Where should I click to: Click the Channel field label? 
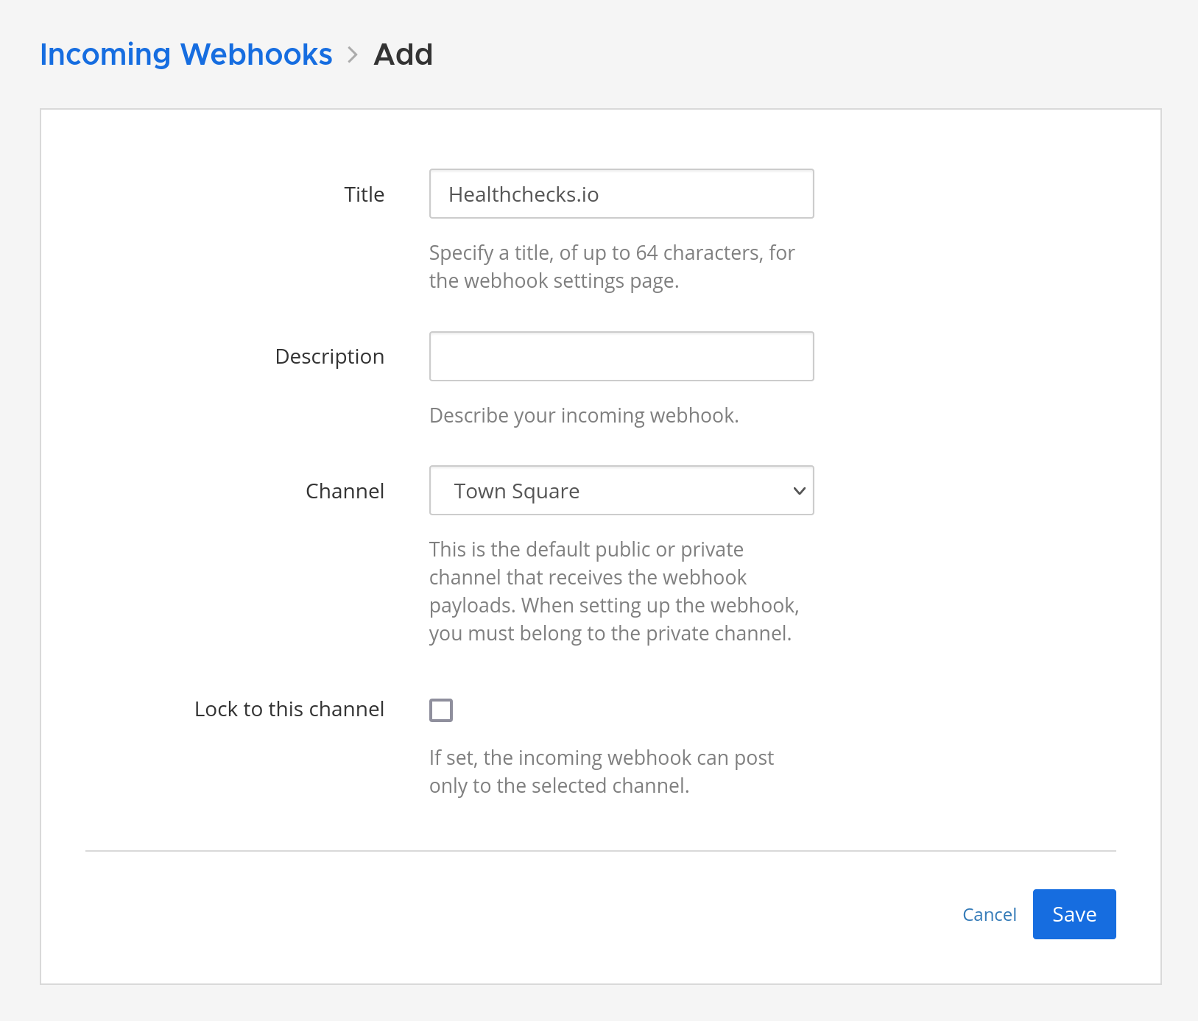tap(345, 491)
